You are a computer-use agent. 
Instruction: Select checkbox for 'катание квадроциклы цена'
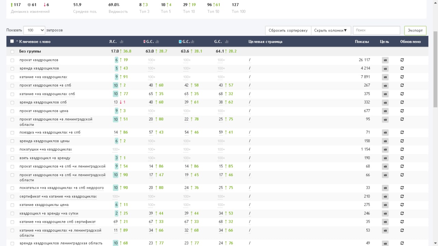(12, 205)
